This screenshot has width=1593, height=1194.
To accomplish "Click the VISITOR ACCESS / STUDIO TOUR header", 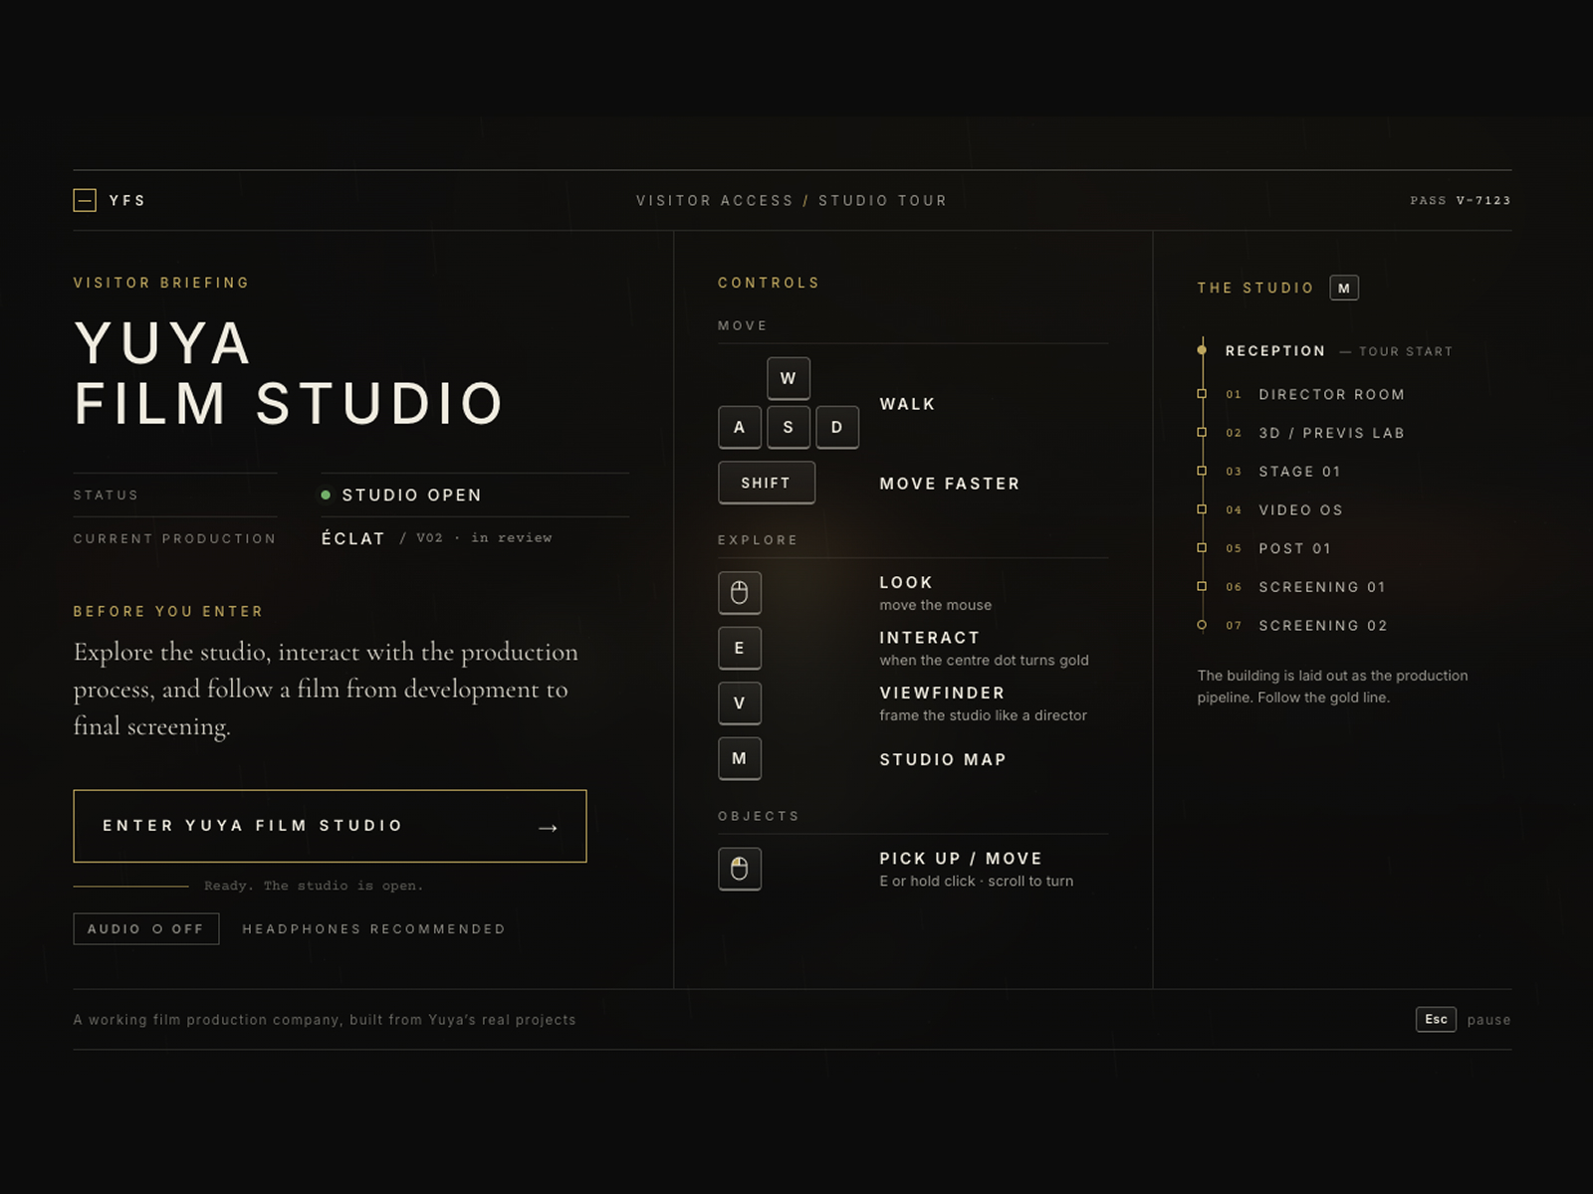I will 792,200.
